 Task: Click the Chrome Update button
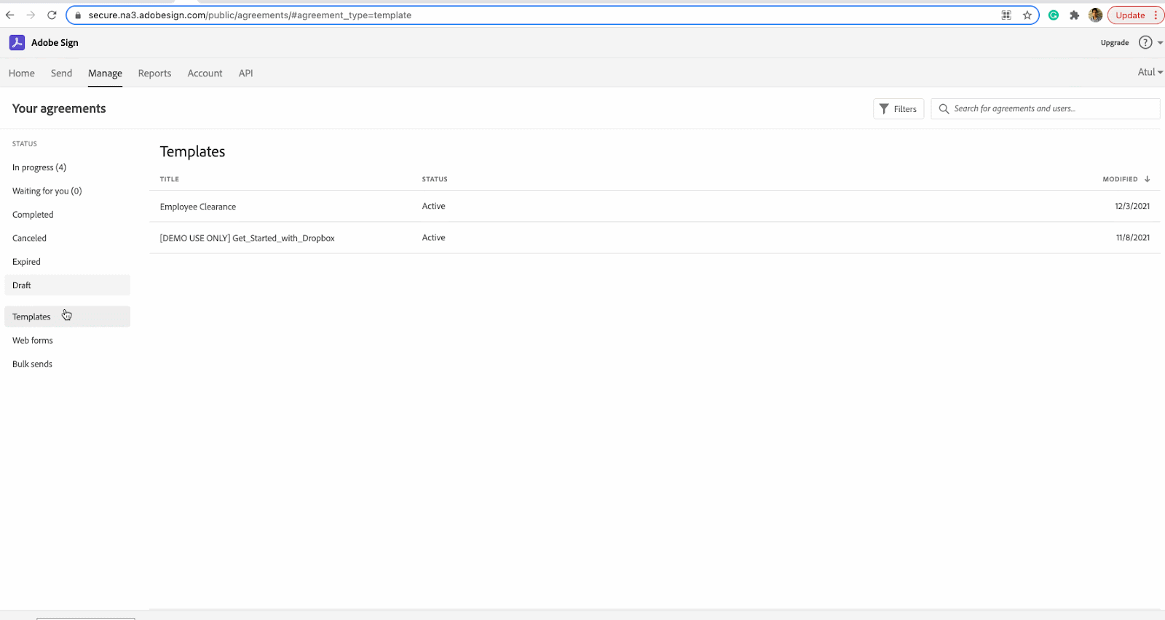[x=1130, y=15]
